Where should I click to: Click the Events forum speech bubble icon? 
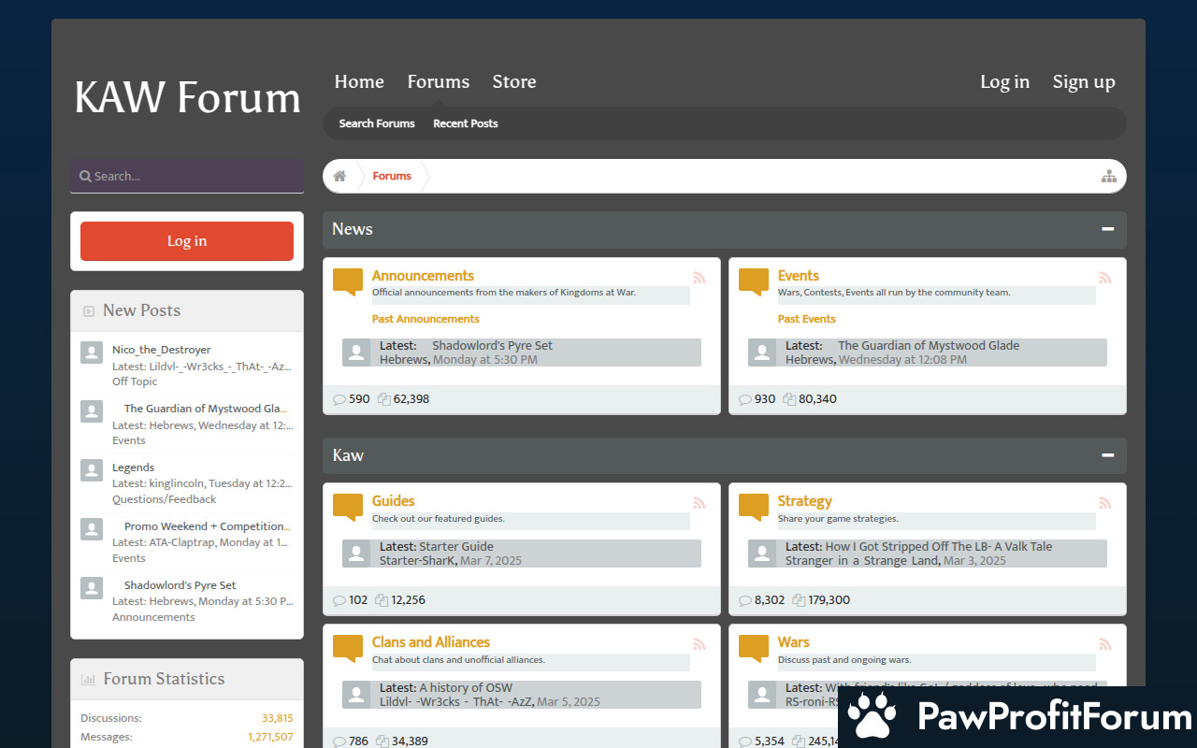[x=754, y=282]
